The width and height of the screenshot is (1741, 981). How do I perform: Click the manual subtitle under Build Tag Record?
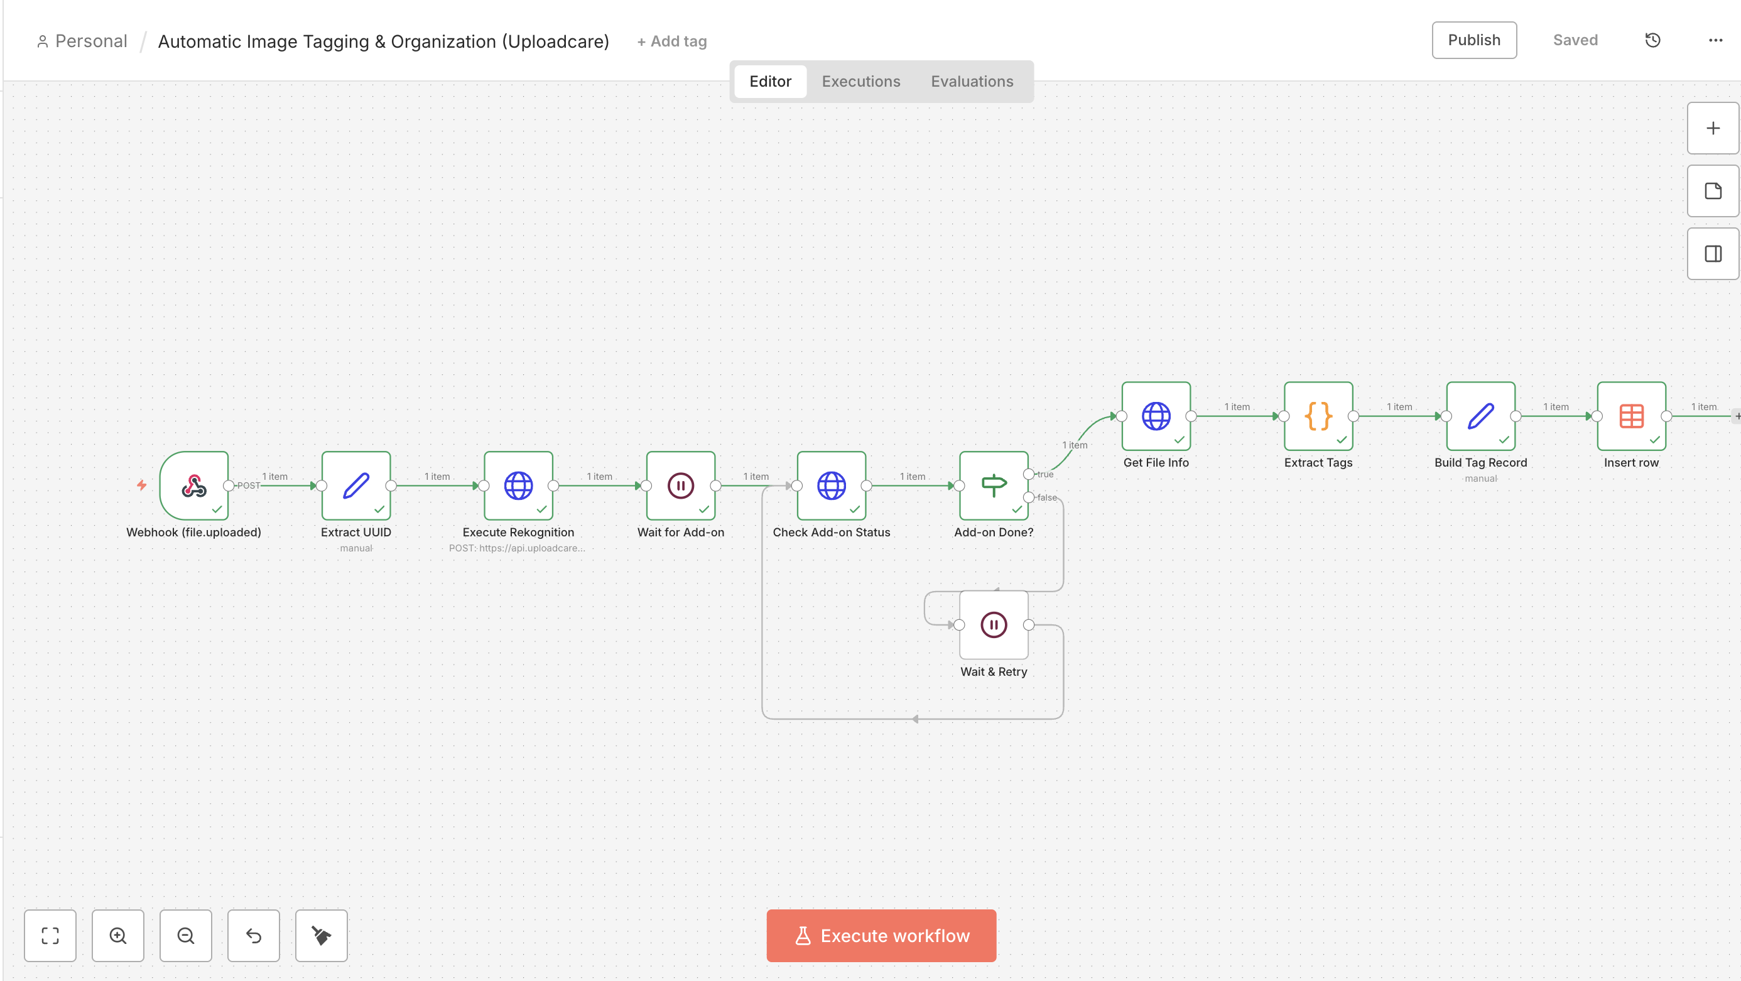1480,479
